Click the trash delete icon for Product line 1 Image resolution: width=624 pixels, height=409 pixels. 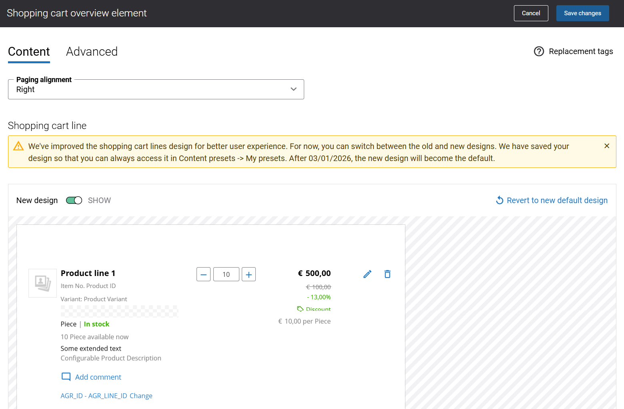(387, 274)
